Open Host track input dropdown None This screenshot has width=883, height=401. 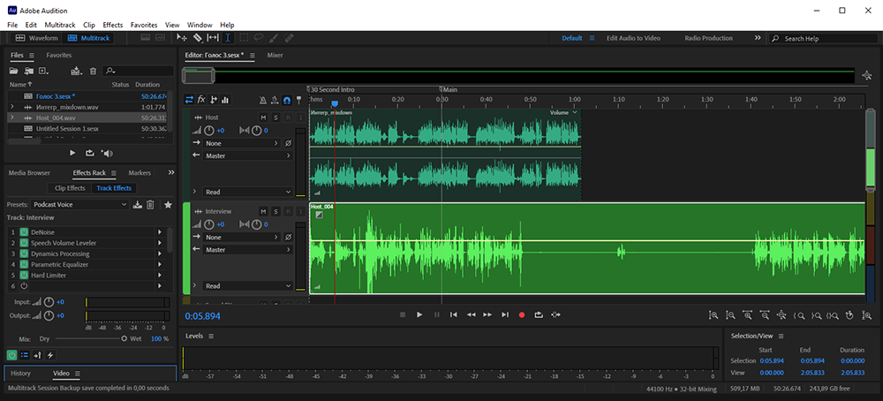click(x=242, y=143)
